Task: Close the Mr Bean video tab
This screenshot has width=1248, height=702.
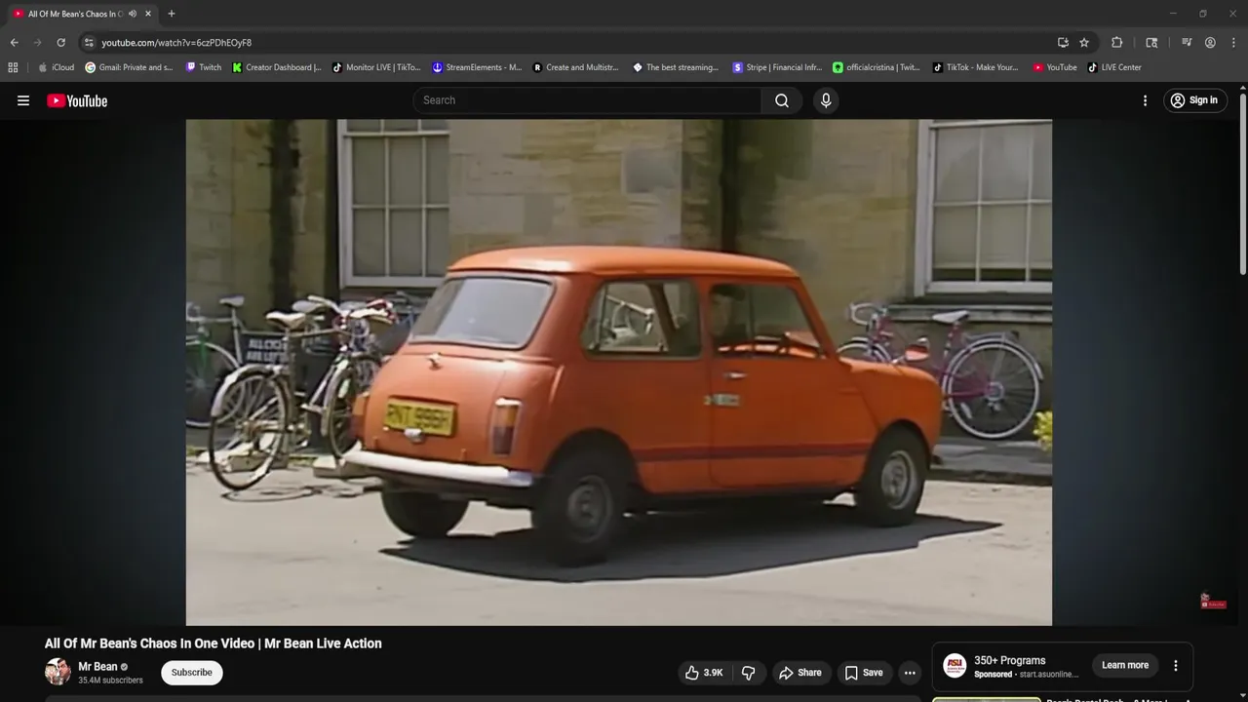Action: point(148,14)
